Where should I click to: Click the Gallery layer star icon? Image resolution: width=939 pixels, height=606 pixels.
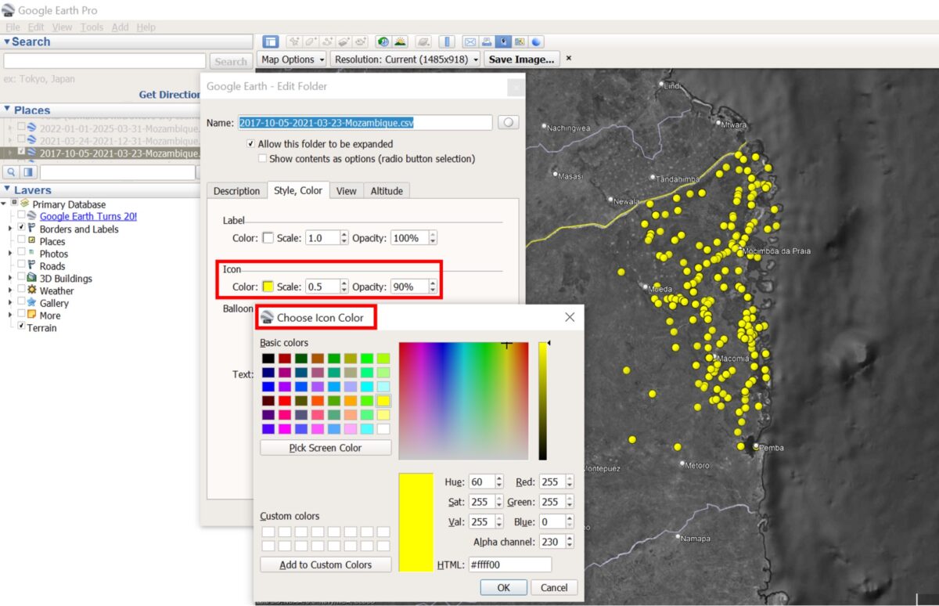[31, 303]
